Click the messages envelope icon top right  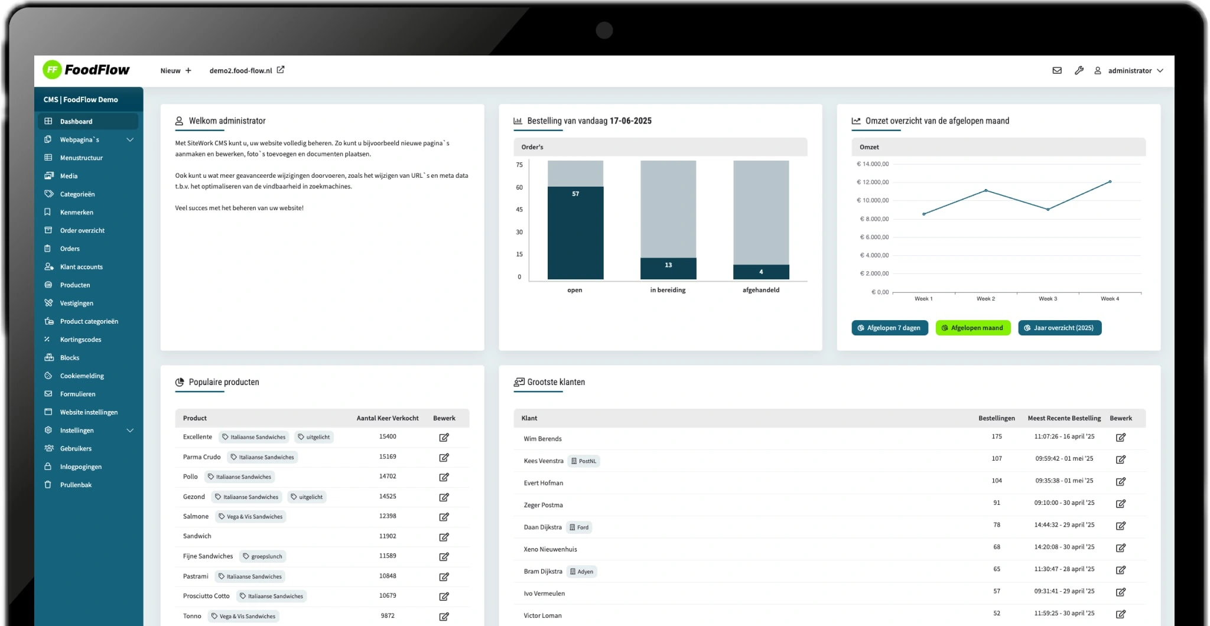point(1057,70)
